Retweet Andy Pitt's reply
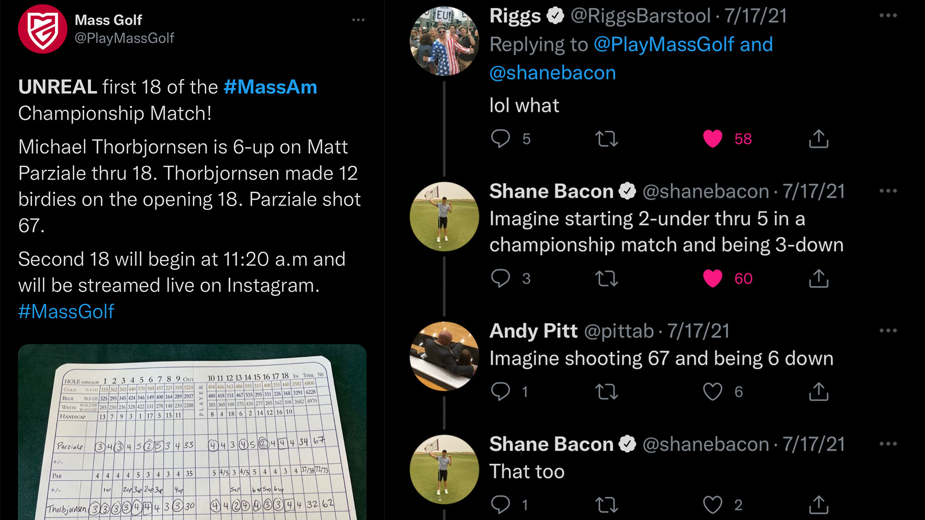925x520 pixels. pos(607,391)
